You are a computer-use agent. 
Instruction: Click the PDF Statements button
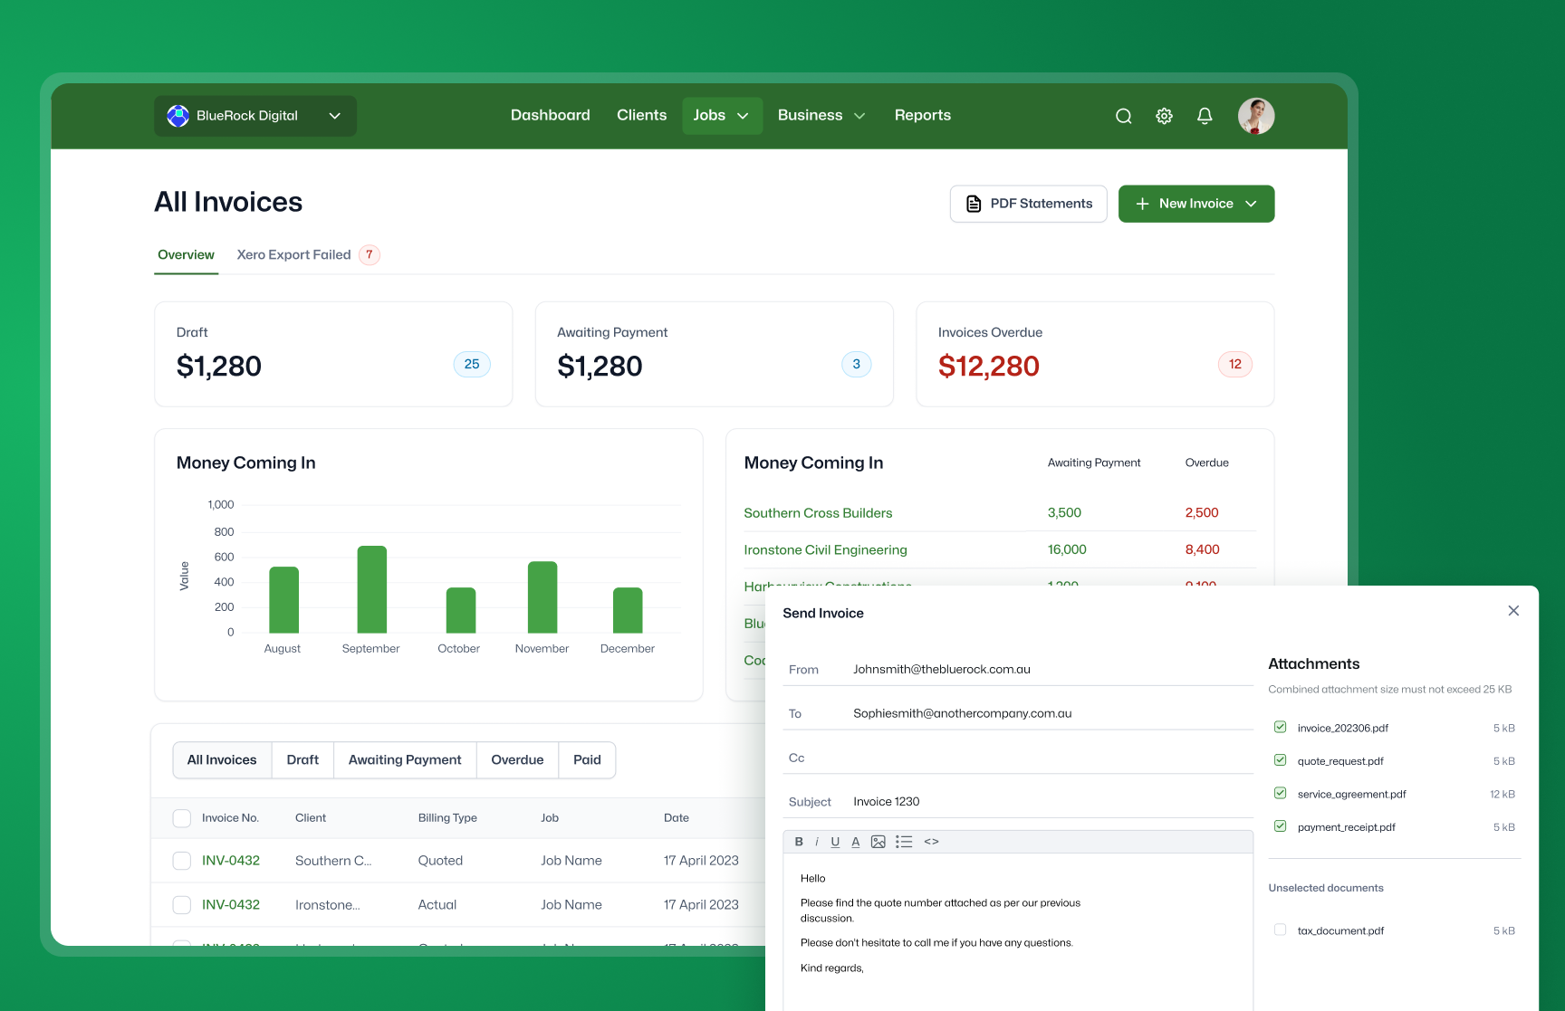1028,204
